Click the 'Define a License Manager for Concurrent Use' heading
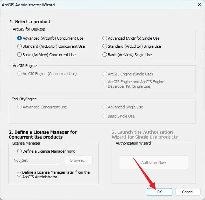This screenshot has width=205, height=200. 43,134
